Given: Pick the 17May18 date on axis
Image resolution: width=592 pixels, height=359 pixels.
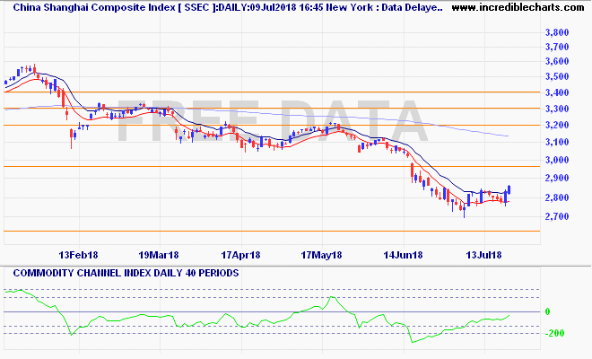Looking at the screenshot, I should coord(319,255).
